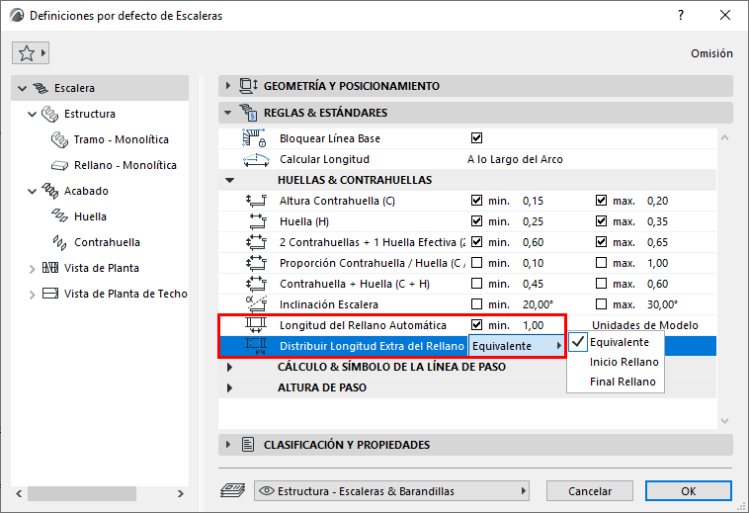Image resolution: width=749 pixels, height=513 pixels.
Task: Click the Cancelar button
Action: click(590, 491)
